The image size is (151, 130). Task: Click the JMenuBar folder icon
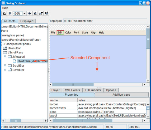click(x=5, y=48)
